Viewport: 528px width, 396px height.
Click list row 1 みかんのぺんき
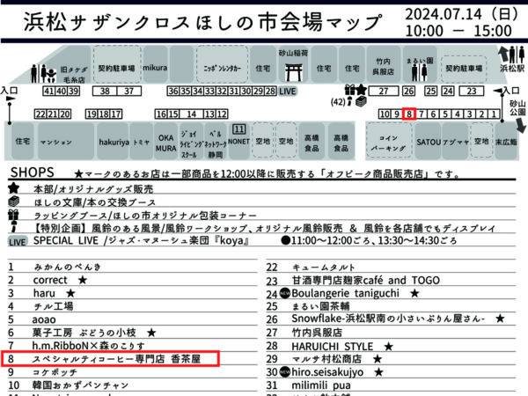pos(132,267)
